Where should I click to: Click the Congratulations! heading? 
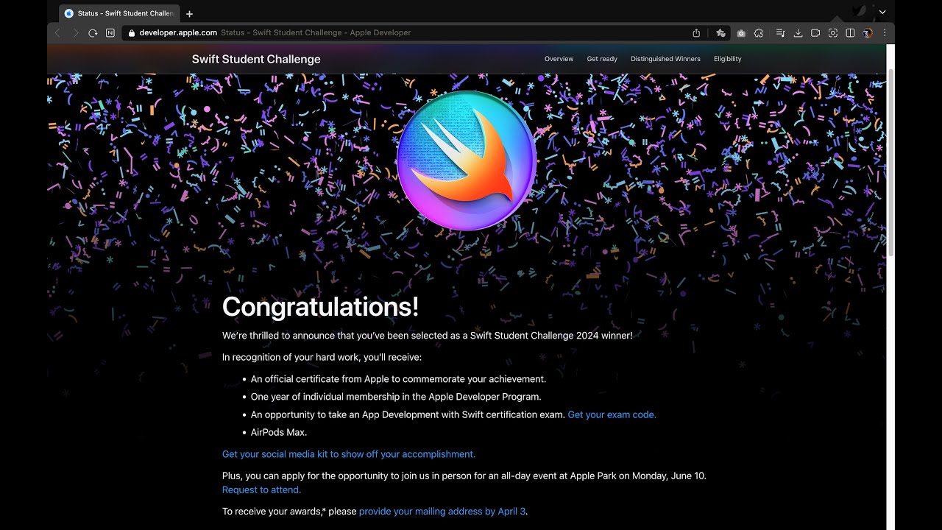(320, 307)
